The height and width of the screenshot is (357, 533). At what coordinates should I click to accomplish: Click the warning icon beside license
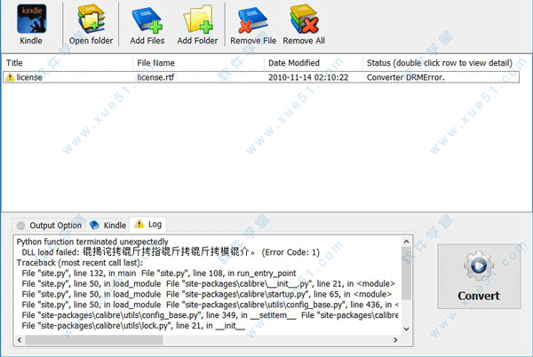pyautogui.click(x=10, y=77)
